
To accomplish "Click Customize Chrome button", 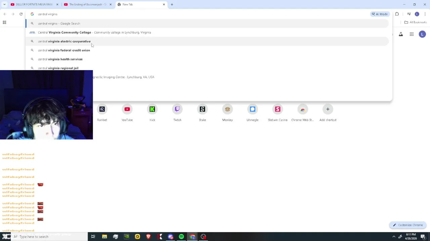I will pyautogui.click(x=408, y=225).
